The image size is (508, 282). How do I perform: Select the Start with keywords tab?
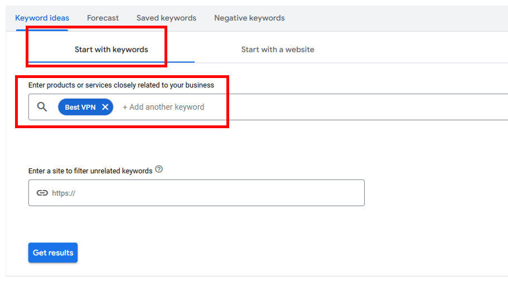click(x=111, y=50)
